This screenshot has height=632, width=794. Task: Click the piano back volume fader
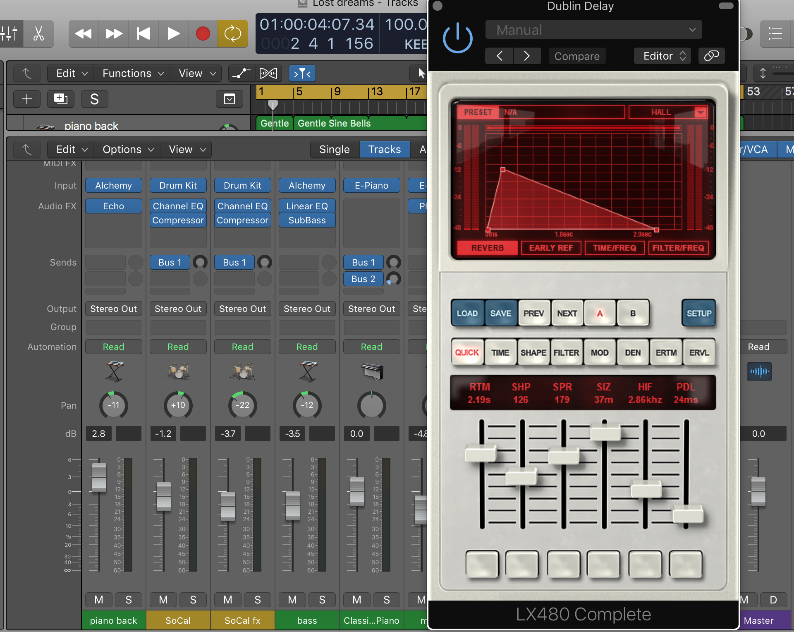pos(99,477)
